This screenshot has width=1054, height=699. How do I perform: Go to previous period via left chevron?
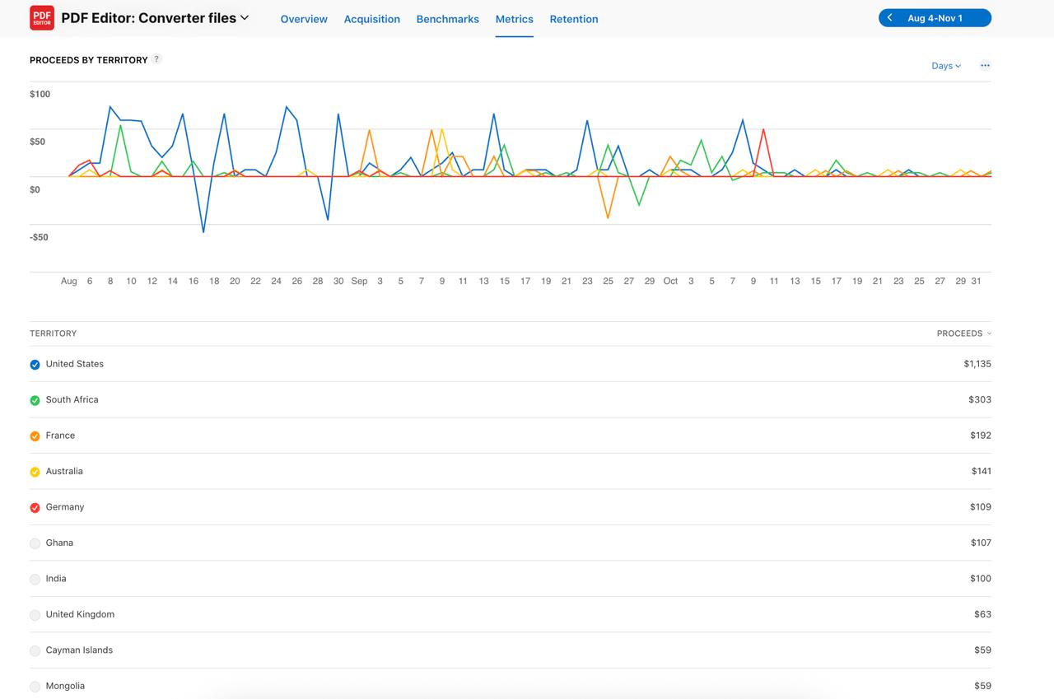click(x=888, y=16)
